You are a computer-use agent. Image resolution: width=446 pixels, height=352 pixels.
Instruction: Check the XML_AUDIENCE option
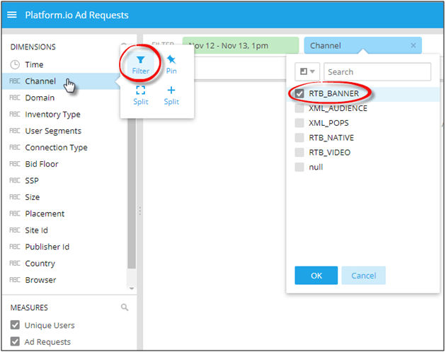[300, 108]
